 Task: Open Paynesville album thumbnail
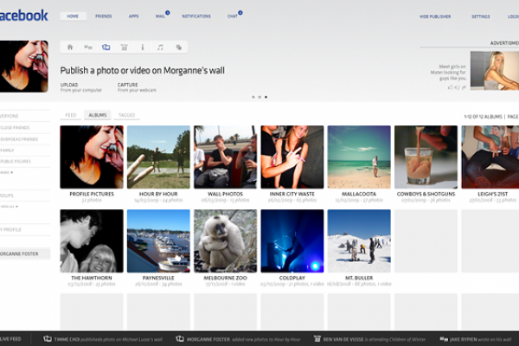point(158,241)
